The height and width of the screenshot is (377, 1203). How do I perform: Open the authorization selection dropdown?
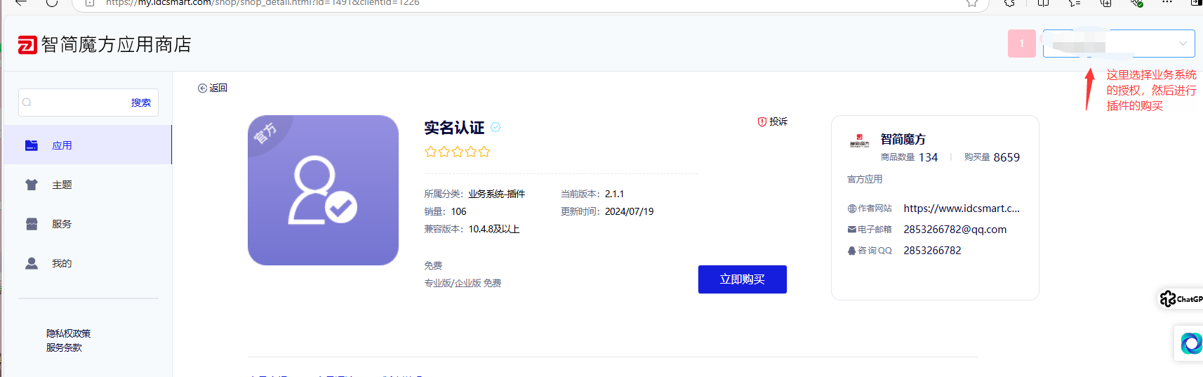1119,44
